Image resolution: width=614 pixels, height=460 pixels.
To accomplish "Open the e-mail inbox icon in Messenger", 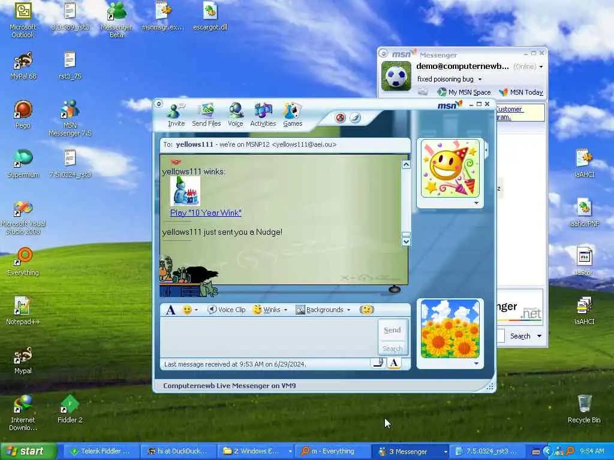I will click(423, 92).
